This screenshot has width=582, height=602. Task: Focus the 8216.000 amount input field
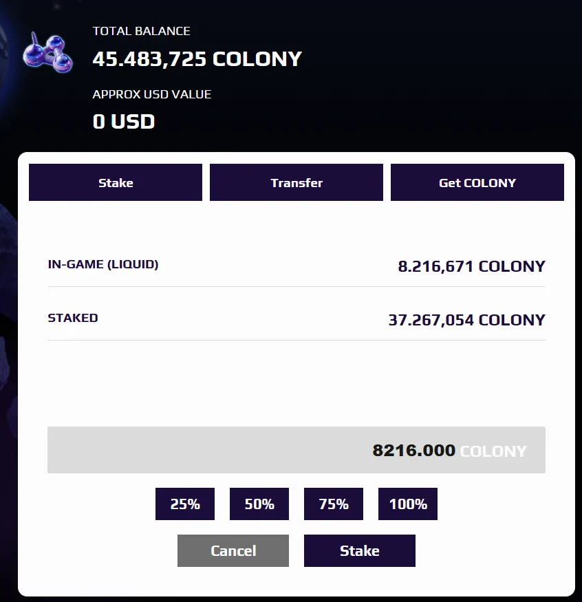tap(297, 450)
